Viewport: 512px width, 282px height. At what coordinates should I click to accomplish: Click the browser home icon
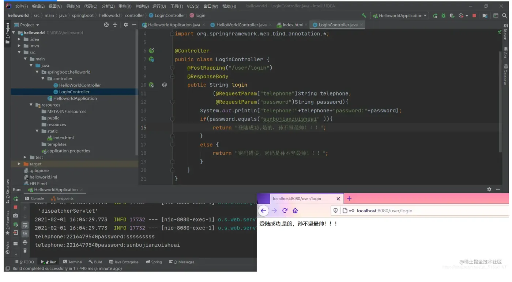click(x=295, y=210)
